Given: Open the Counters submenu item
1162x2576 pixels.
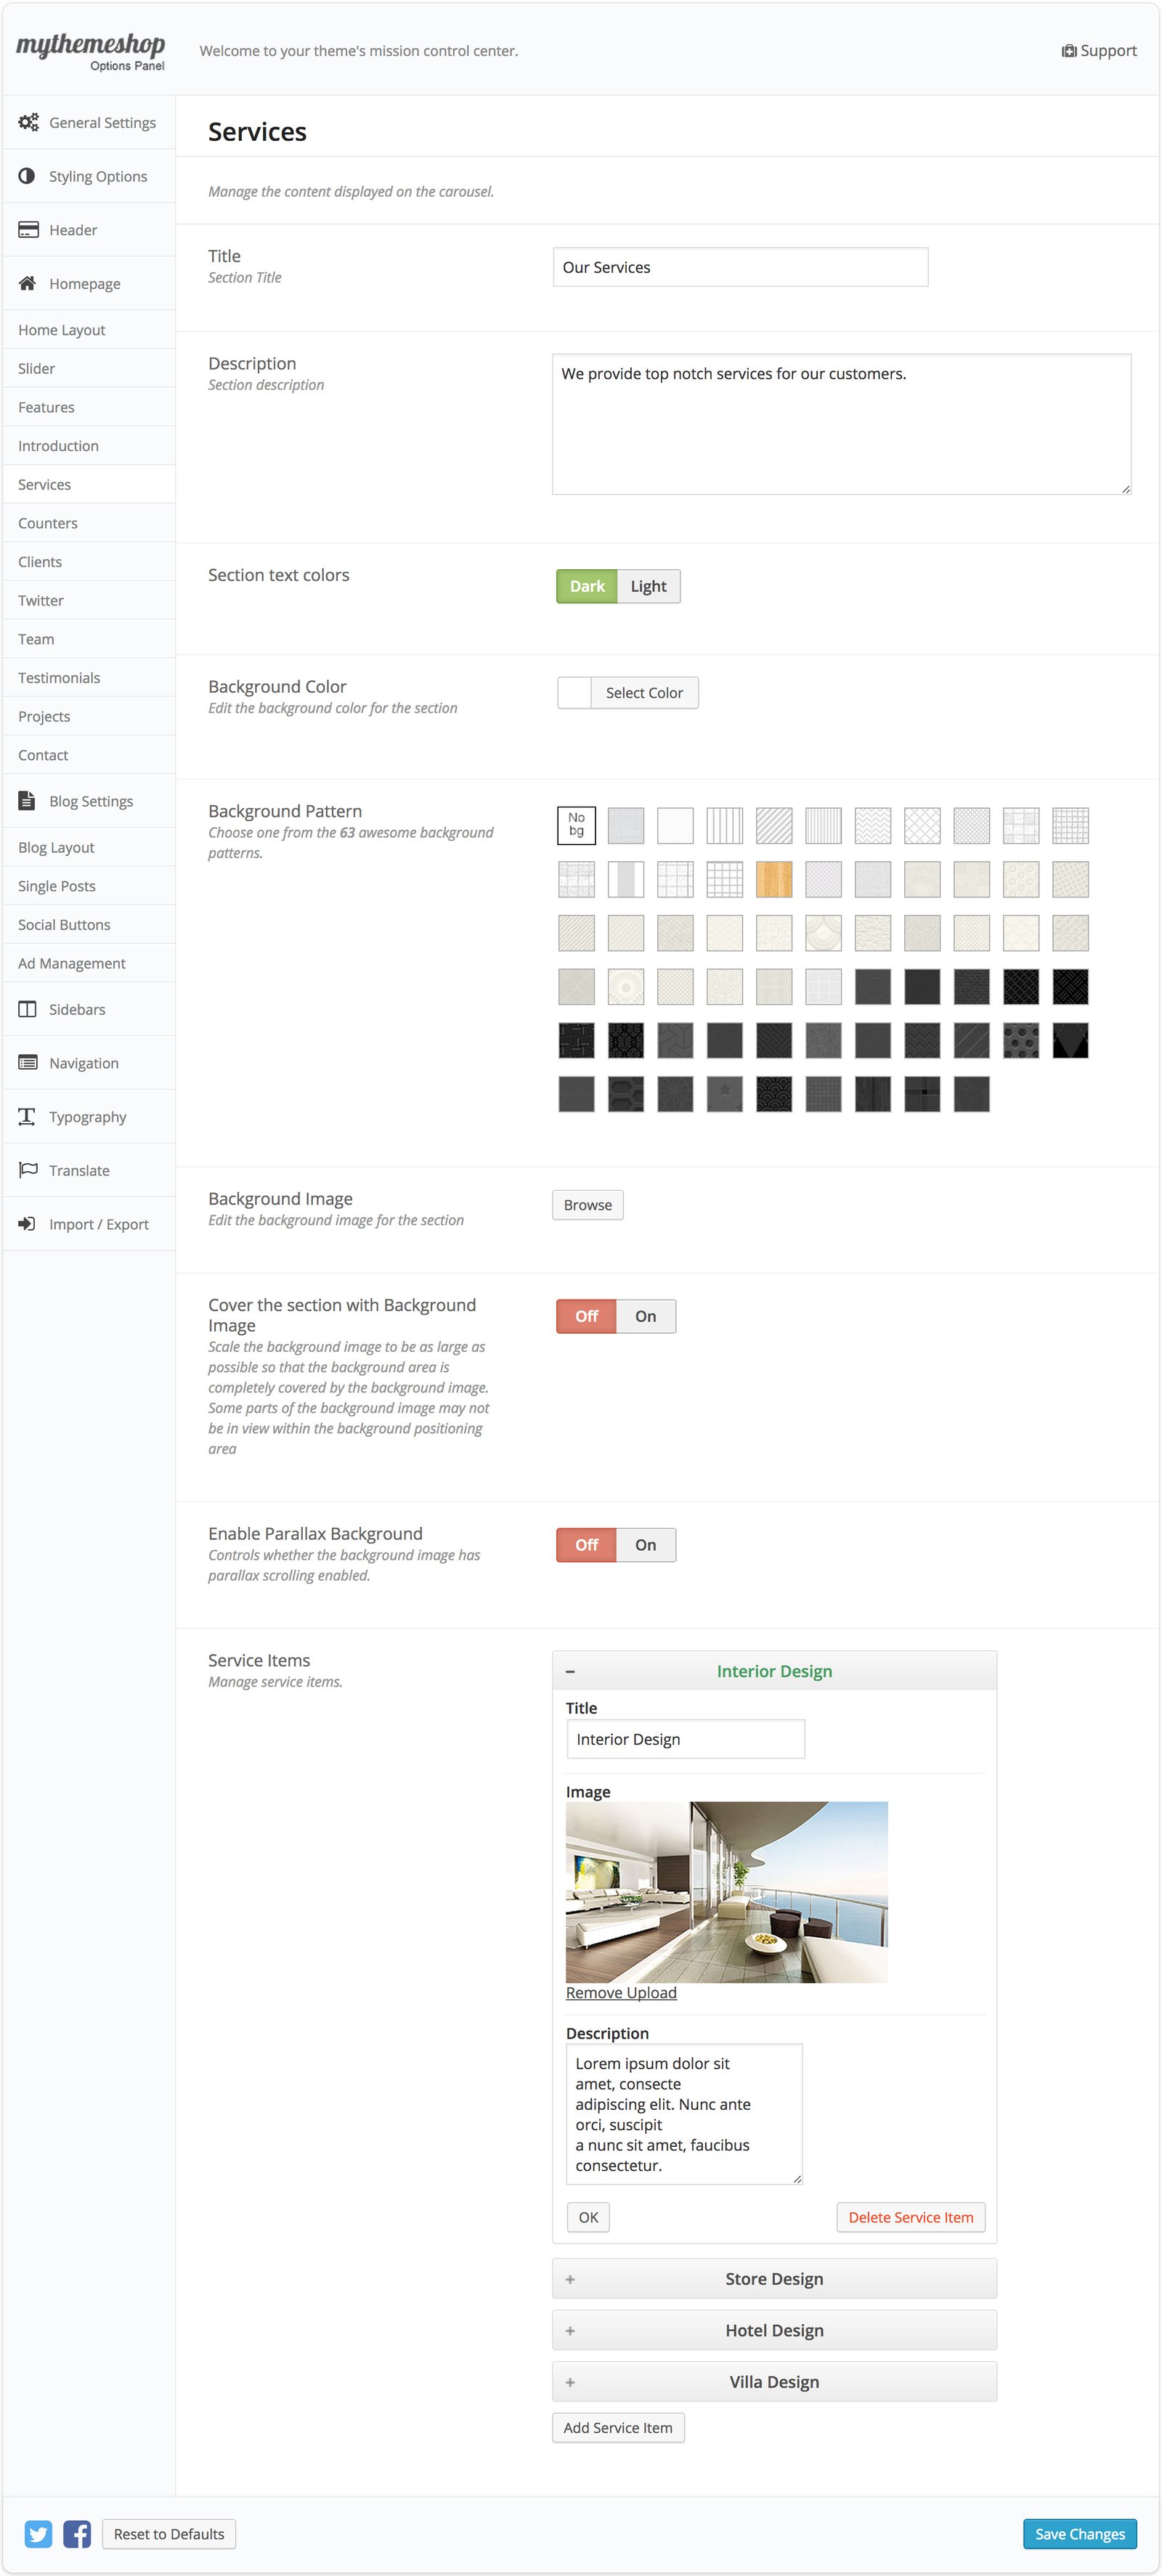Looking at the screenshot, I should pos(48,523).
